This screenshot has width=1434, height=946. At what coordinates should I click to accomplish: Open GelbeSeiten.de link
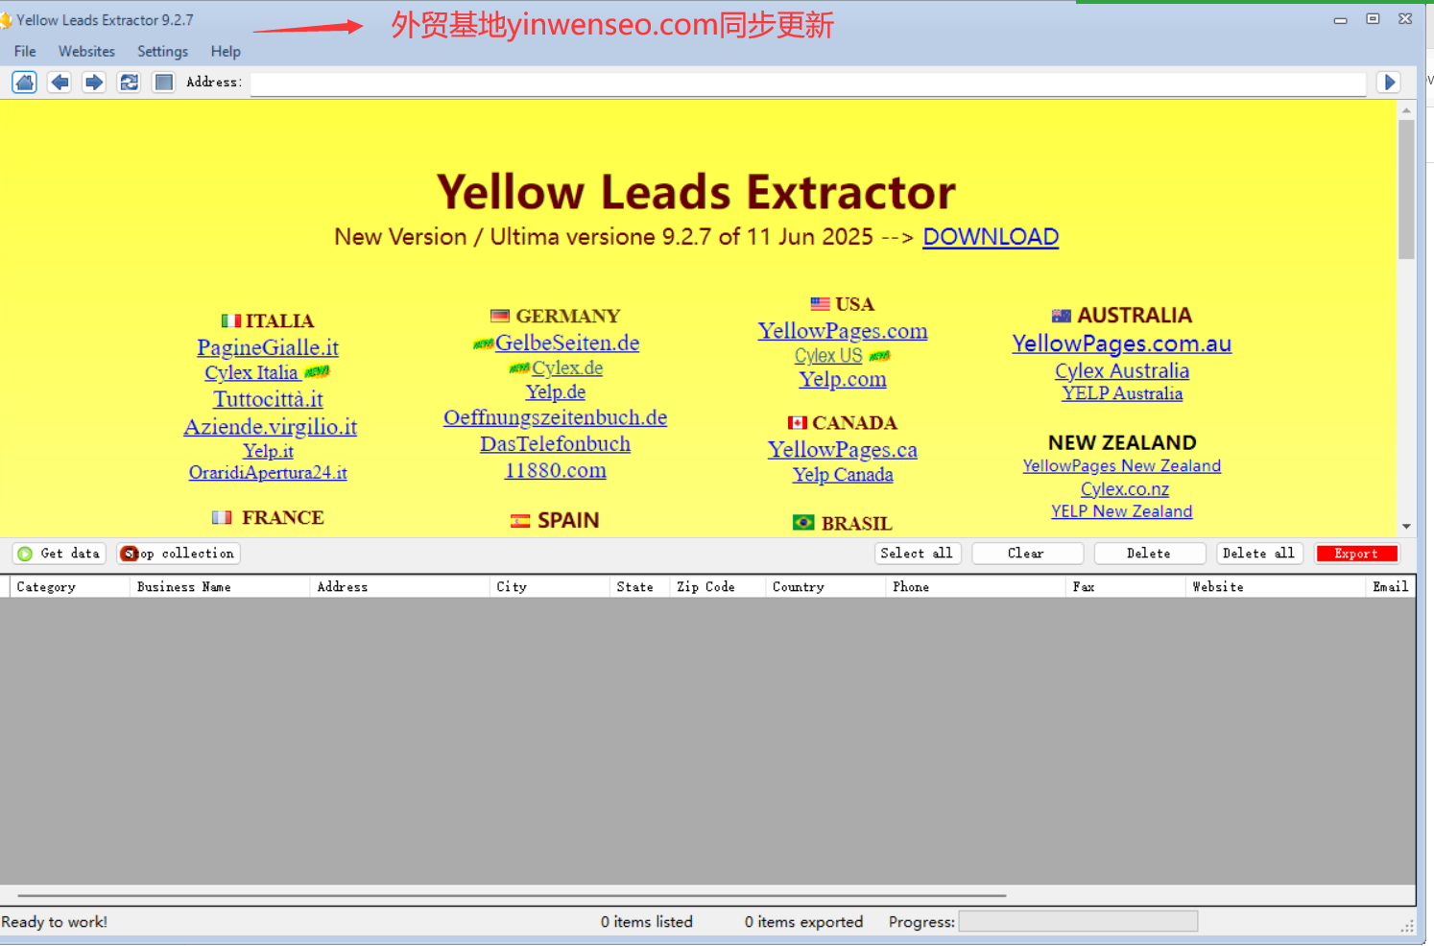click(x=567, y=343)
